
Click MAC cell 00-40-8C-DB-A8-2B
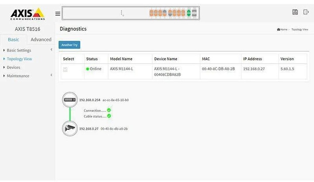click(x=218, y=69)
